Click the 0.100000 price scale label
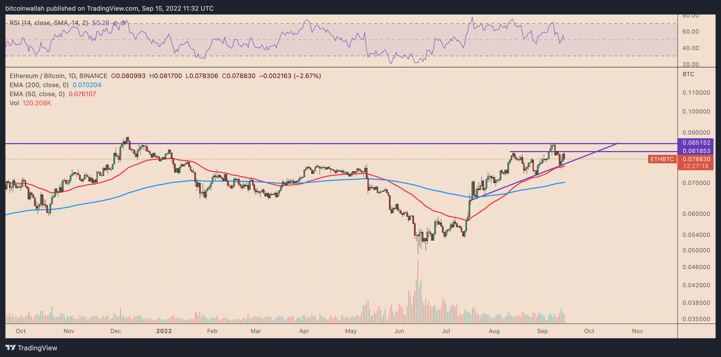 [696, 111]
